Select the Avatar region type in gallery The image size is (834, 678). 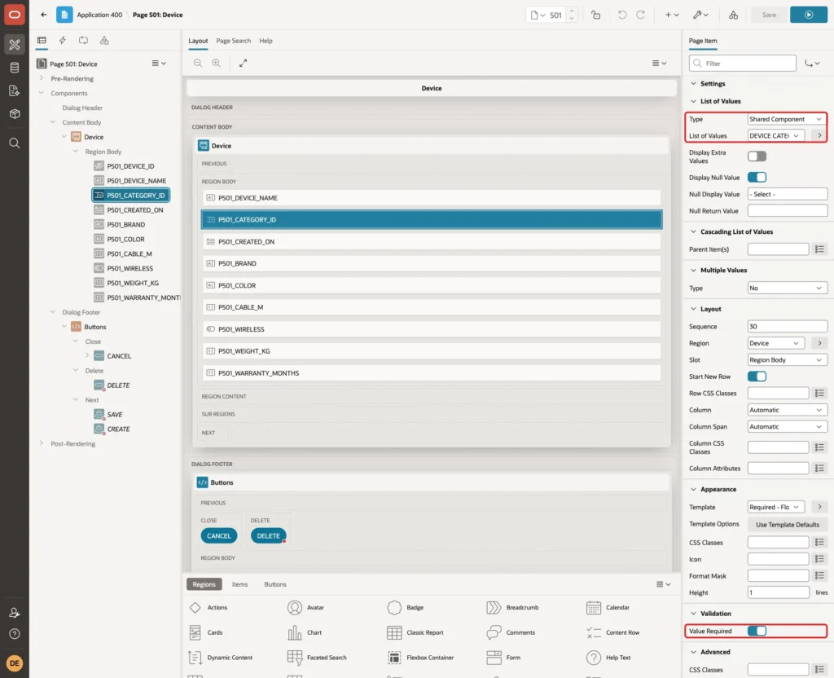click(x=306, y=607)
